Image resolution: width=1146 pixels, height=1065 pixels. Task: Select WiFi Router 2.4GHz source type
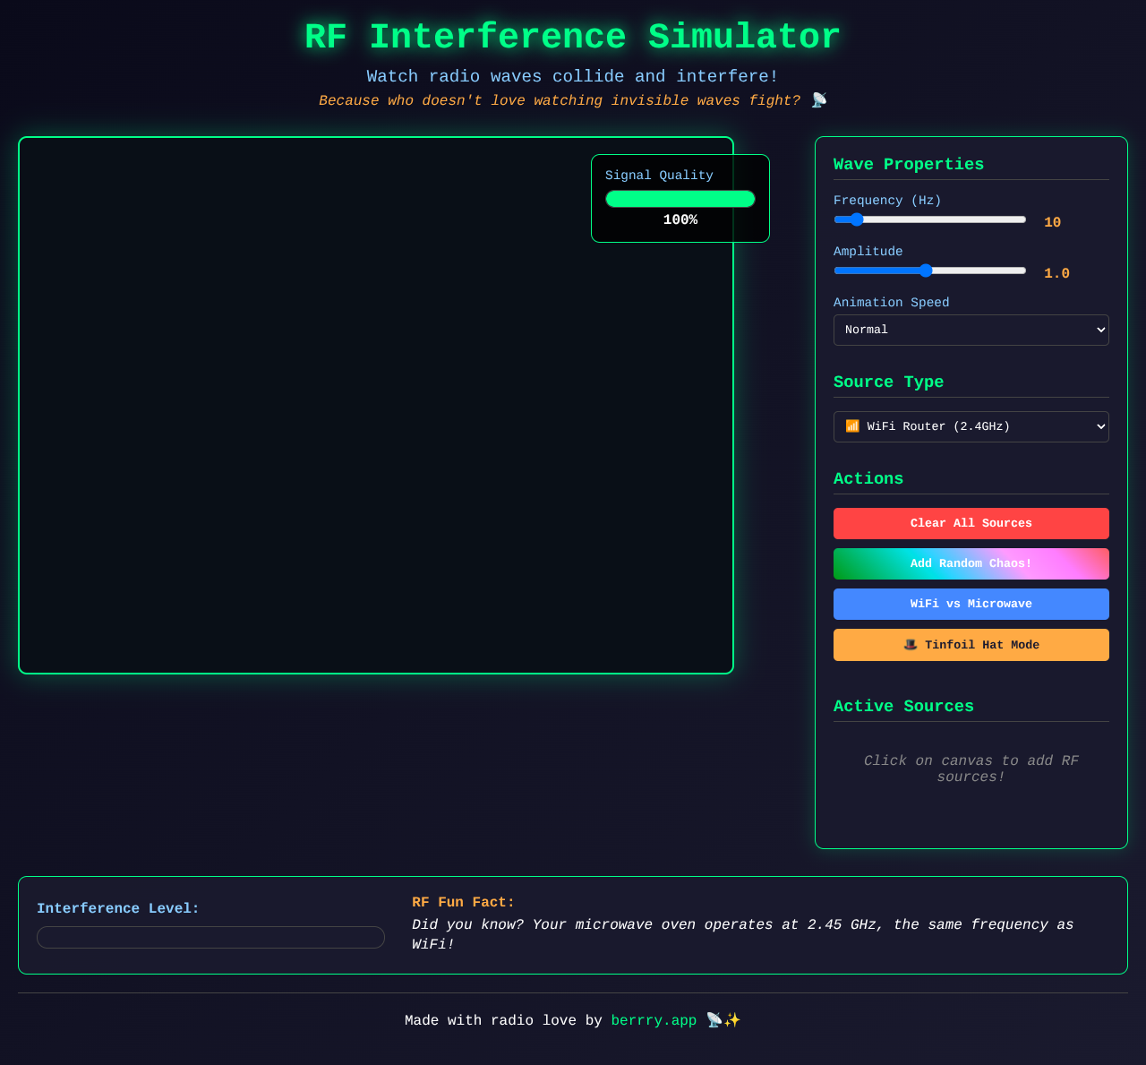tap(971, 426)
